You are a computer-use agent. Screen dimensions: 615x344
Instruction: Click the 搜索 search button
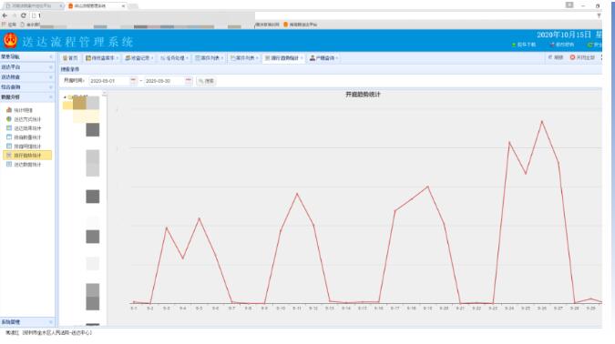[206, 81]
